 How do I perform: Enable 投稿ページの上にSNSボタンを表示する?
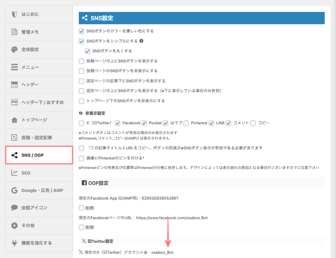point(81,61)
